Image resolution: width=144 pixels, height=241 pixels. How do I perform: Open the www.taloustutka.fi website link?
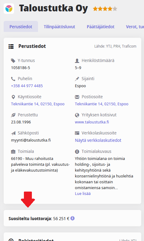point(92,122)
